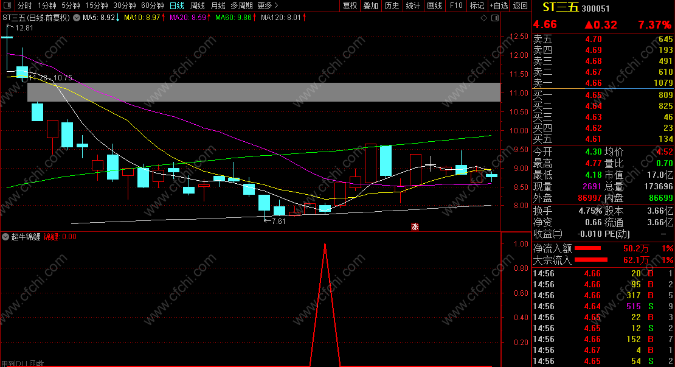Click the 复权 adjustment button
Screen dimensions: 675x367
coord(350,5)
